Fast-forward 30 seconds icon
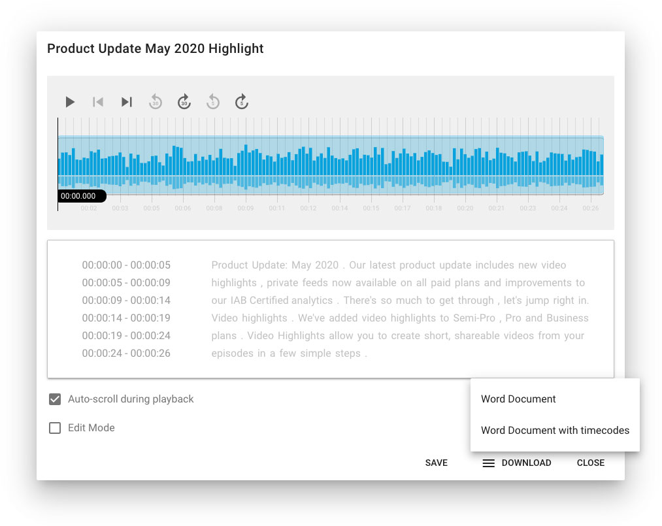This screenshot has height=526, width=662. pos(184,101)
